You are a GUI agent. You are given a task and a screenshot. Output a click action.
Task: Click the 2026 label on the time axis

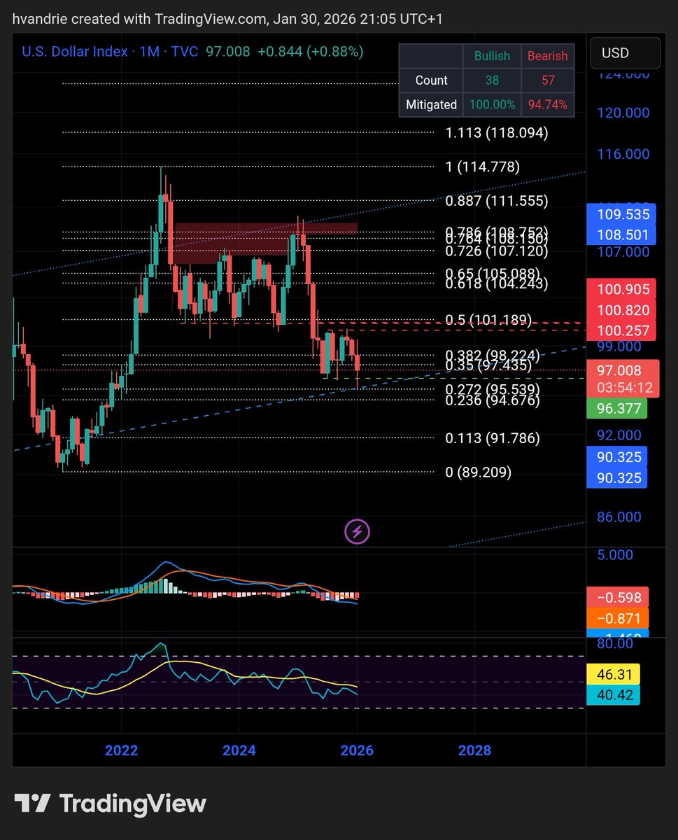pos(358,750)
